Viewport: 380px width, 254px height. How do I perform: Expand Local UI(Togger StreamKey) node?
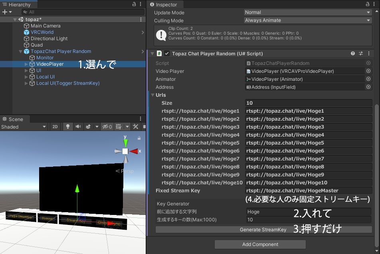(x=26, y=83)
